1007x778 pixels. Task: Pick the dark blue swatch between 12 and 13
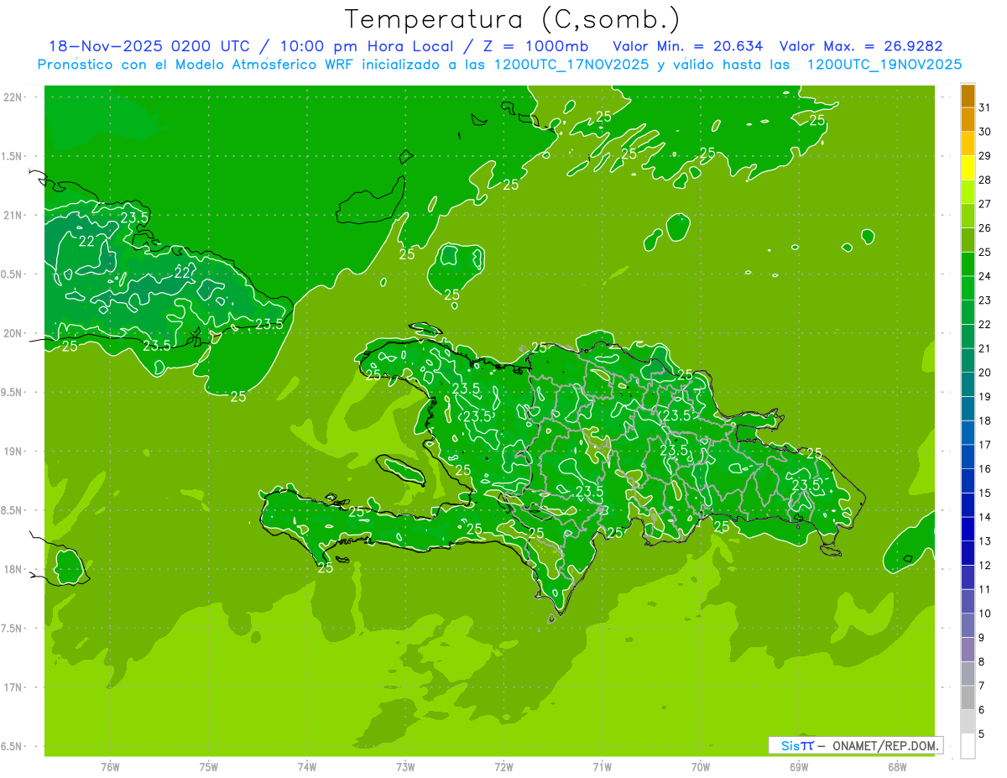tap(968, 553)
